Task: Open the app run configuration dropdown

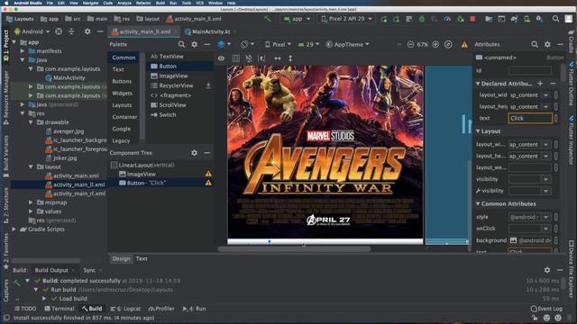Action: coord(297,18)
